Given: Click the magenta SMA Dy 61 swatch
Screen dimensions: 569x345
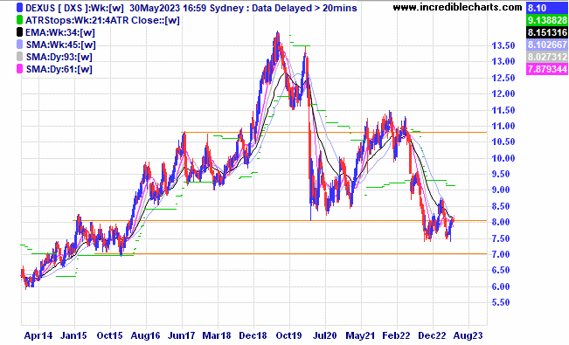Looking at the screenshot, I should tap(19, 69).
